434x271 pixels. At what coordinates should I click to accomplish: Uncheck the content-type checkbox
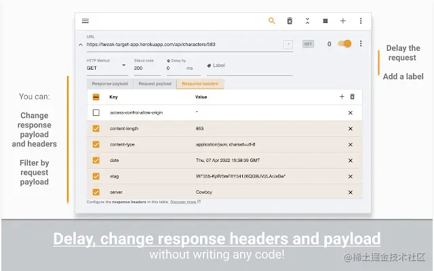click(96, 144)
